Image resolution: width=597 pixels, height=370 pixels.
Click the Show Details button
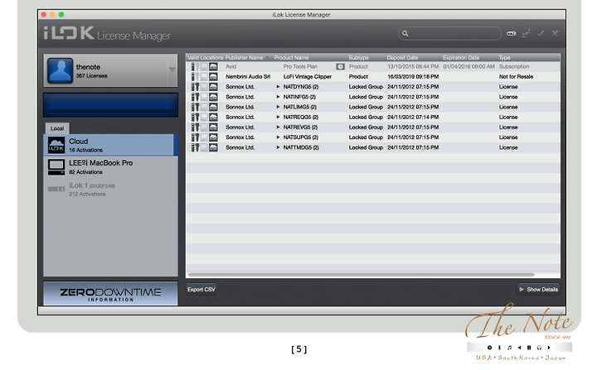click(538, 290)
